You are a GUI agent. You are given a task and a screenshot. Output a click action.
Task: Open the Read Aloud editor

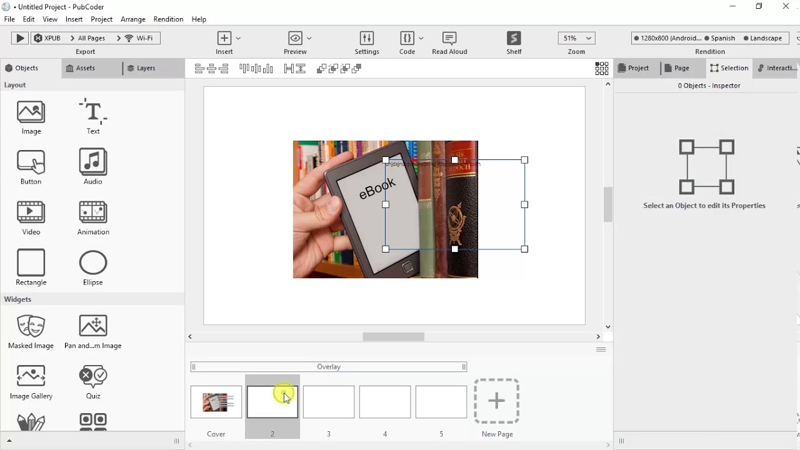(449, 43)
